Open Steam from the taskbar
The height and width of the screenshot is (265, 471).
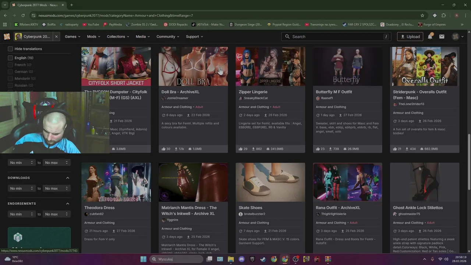(263, 259)
